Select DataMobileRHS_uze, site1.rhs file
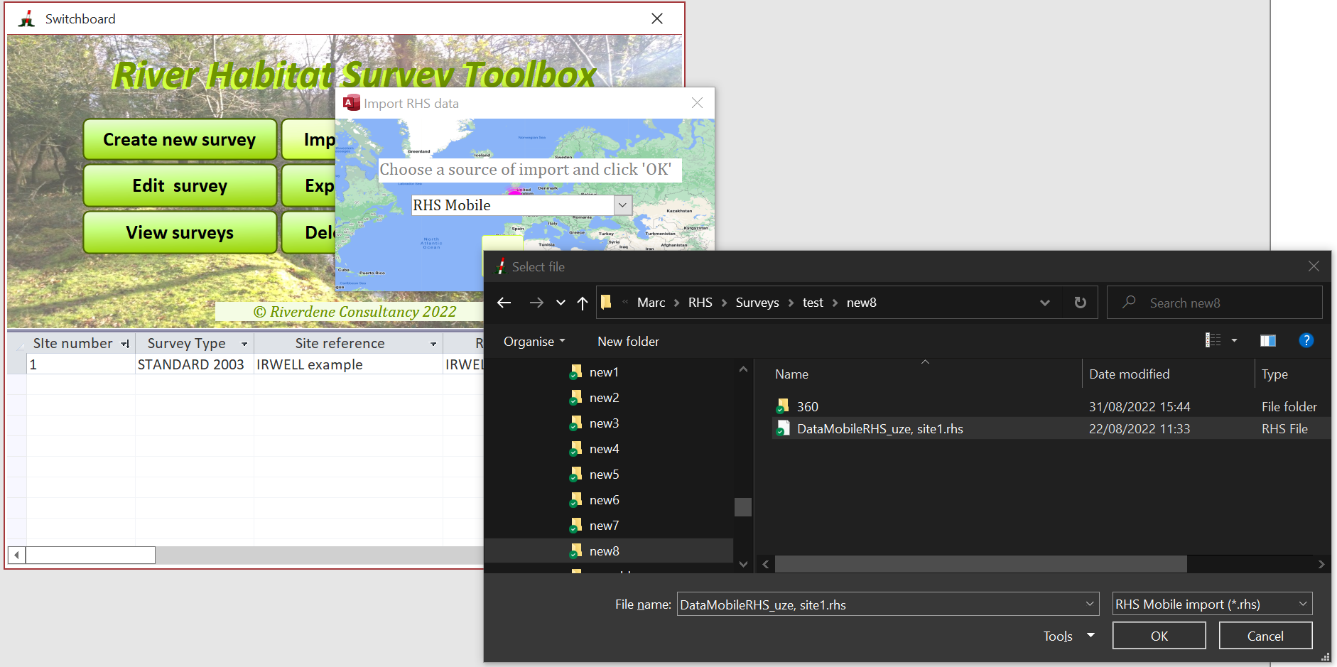The height and width of the screenshot is (667, 1337). click(x=879, y=429)
